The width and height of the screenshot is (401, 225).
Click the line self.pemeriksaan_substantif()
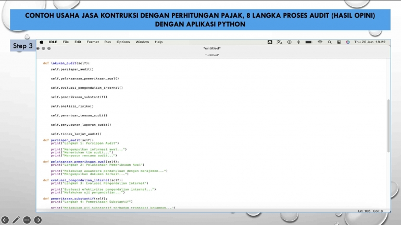[x=79, y=97]
